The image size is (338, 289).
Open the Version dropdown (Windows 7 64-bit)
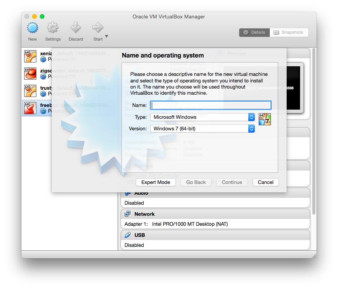coord(202,129)
